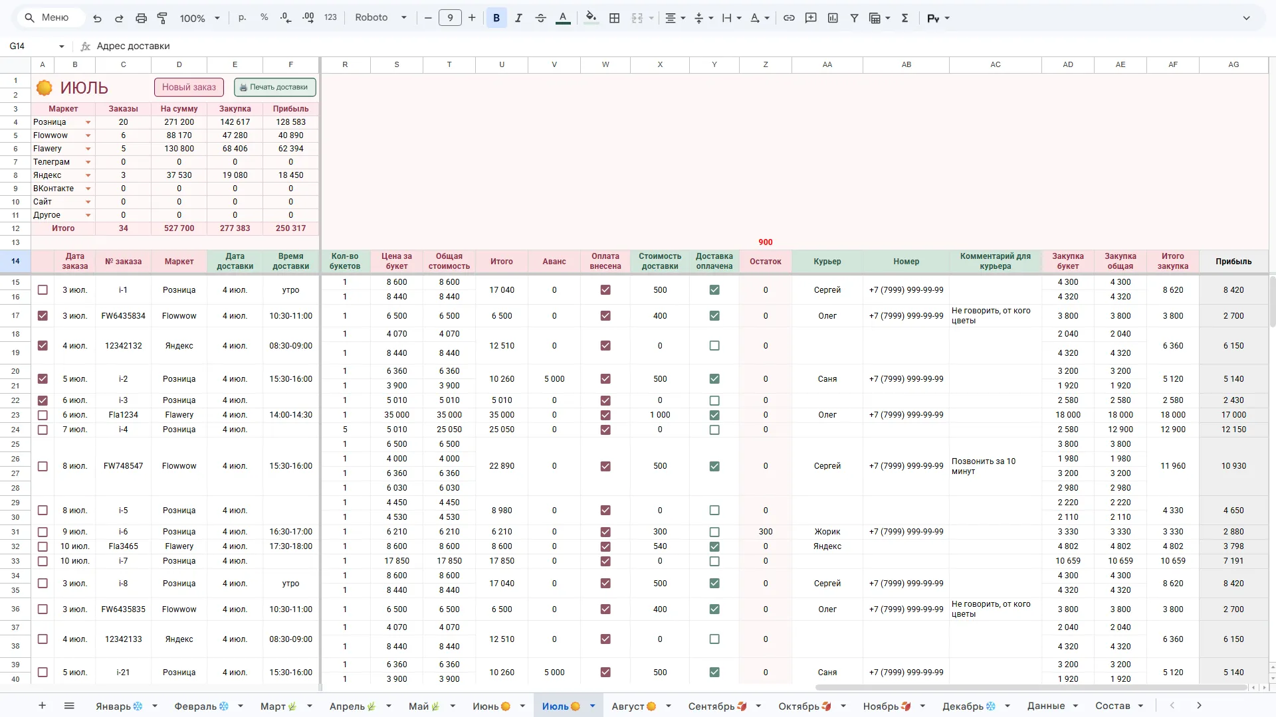Toggle payment made for order Fla1234
Viewport: 1276px width, 717px height.
(605, 415)
